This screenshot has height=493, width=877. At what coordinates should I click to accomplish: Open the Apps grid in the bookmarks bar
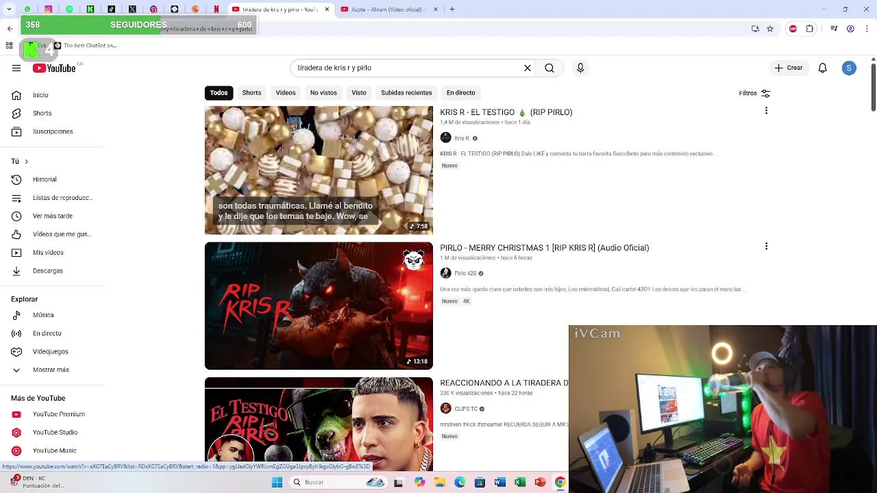pyautogui.click(x=9, y=46)
